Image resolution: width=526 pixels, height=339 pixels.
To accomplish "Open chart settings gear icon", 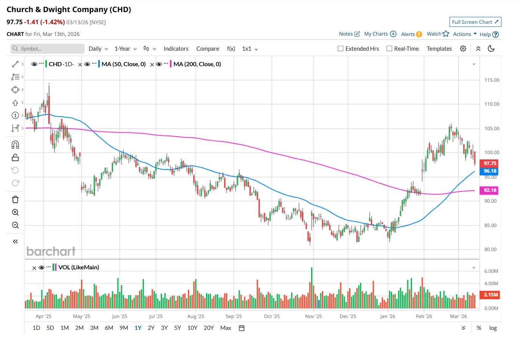I will click(x=463, y=49).
